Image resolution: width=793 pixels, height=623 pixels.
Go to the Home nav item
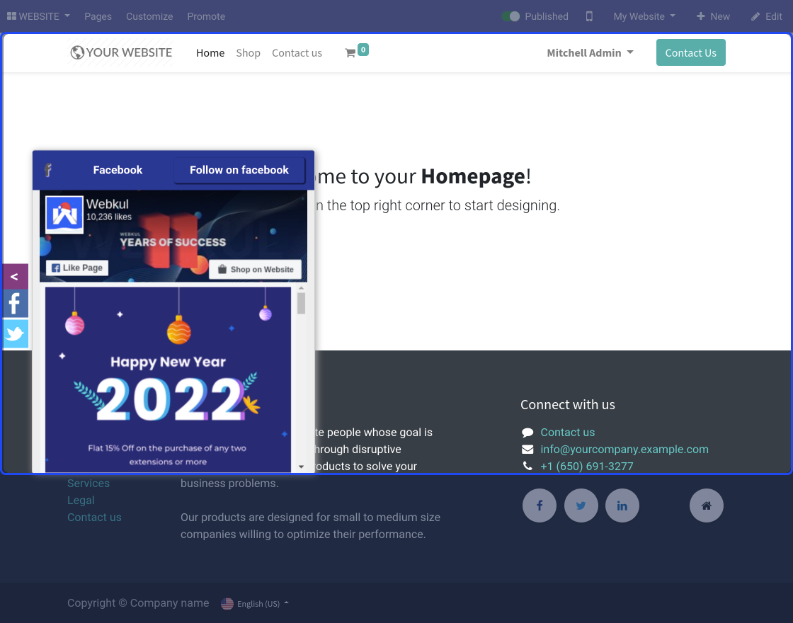click(210, 52)
